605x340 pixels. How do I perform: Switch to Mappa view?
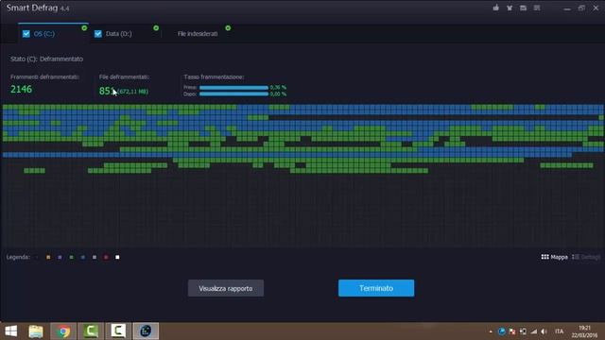point(555,257)
